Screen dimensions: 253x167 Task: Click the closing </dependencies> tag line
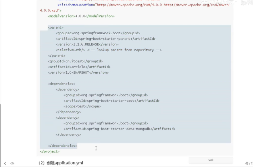(63, 146)
